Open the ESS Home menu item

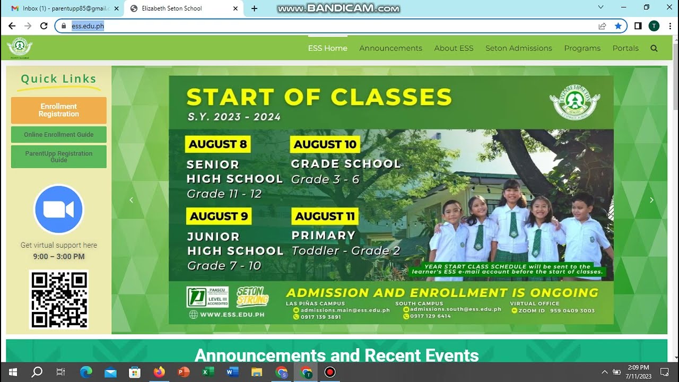coord(328,48)
